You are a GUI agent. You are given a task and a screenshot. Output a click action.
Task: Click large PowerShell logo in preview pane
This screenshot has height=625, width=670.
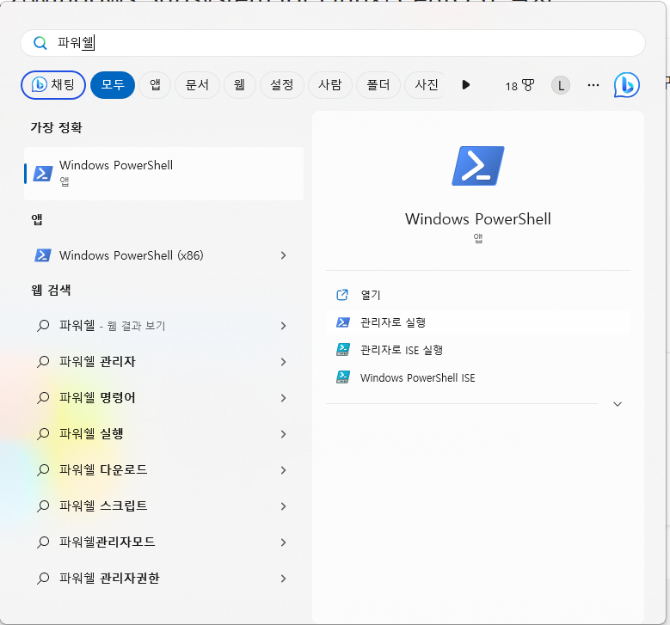477,166
